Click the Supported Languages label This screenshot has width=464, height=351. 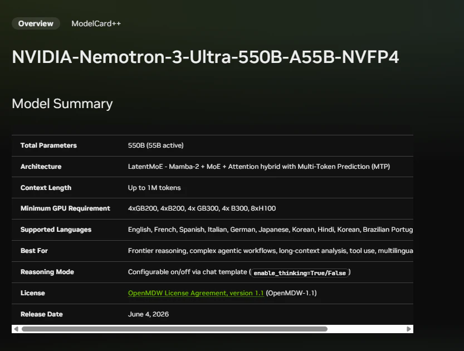pos(56,230)
